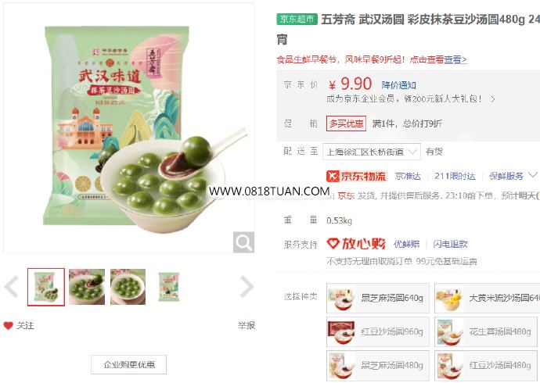Click the magnifier zoom icon on product image
540x383 pixels.
point(243,242)
